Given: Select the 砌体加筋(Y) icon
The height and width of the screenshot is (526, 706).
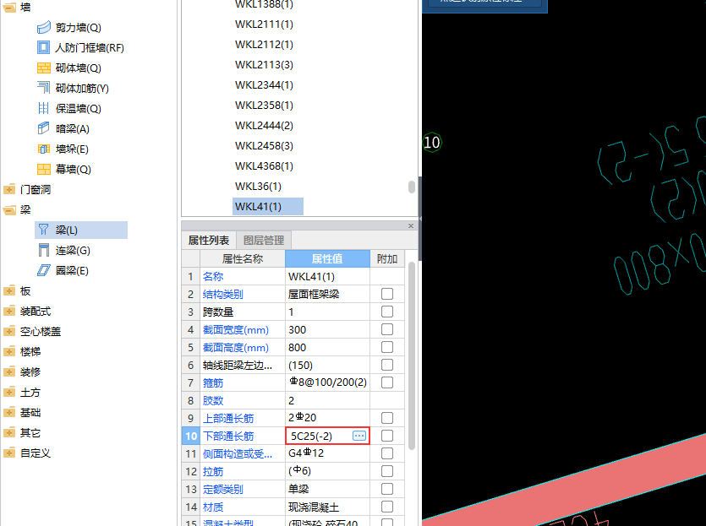Looking at the screenshot, I should tap(44, 88).
